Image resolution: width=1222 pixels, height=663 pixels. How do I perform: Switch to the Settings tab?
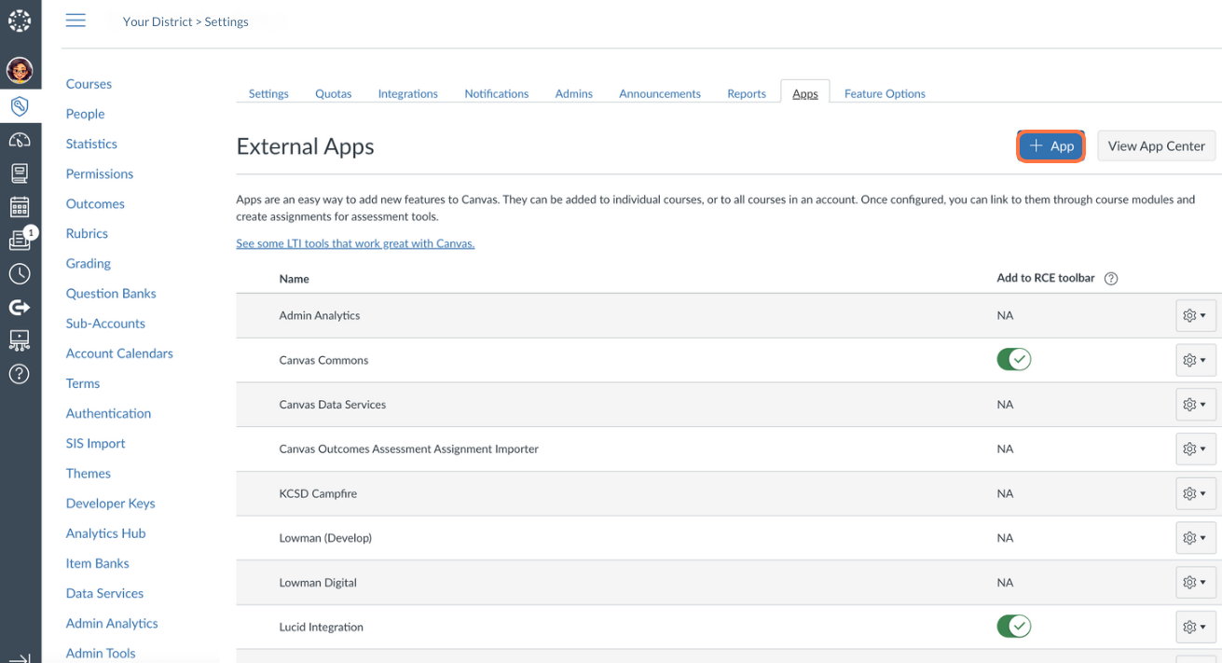pyautogui.click(x=268, y=93)
